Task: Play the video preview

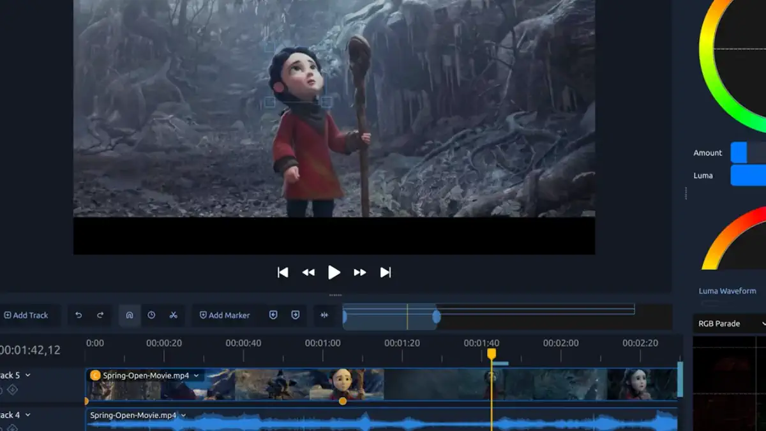Action: pyautogui.click(x=334, y=273)
